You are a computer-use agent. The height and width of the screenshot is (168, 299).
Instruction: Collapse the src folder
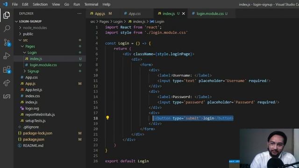coord(20,40)
